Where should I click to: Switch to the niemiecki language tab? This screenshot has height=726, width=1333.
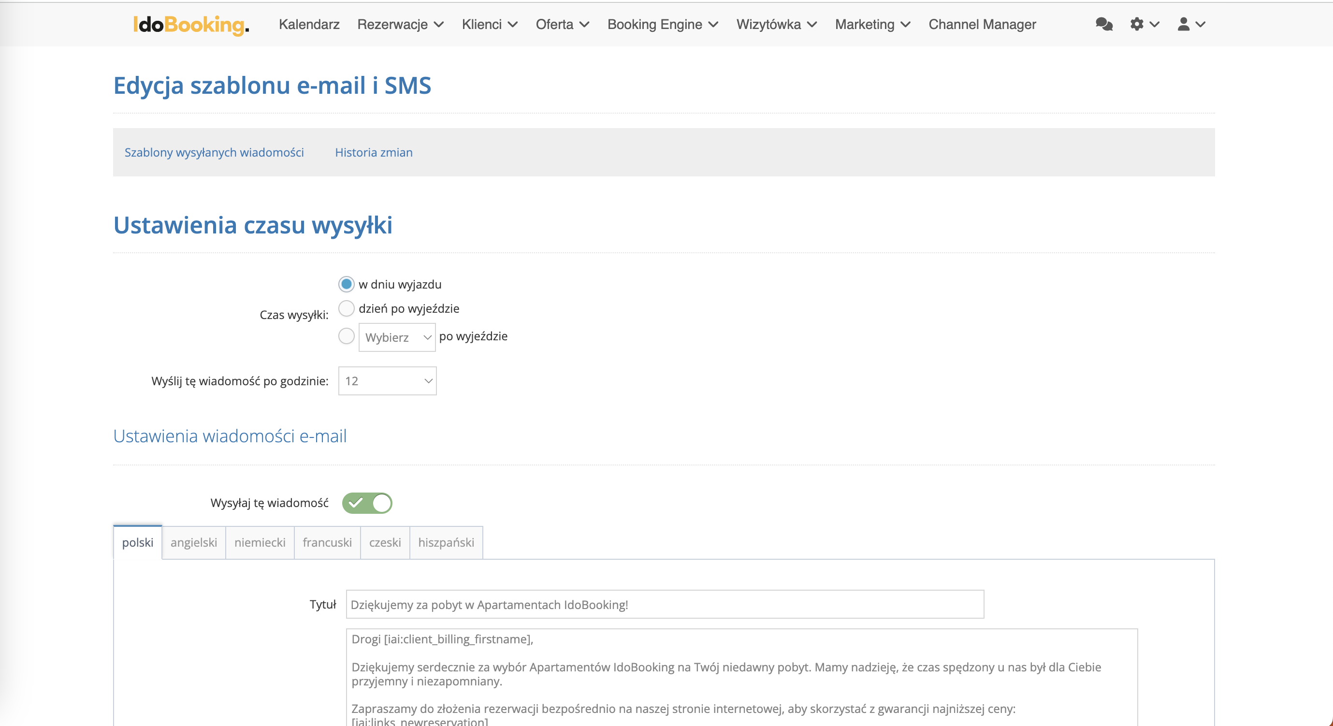[x=260, y=542]
